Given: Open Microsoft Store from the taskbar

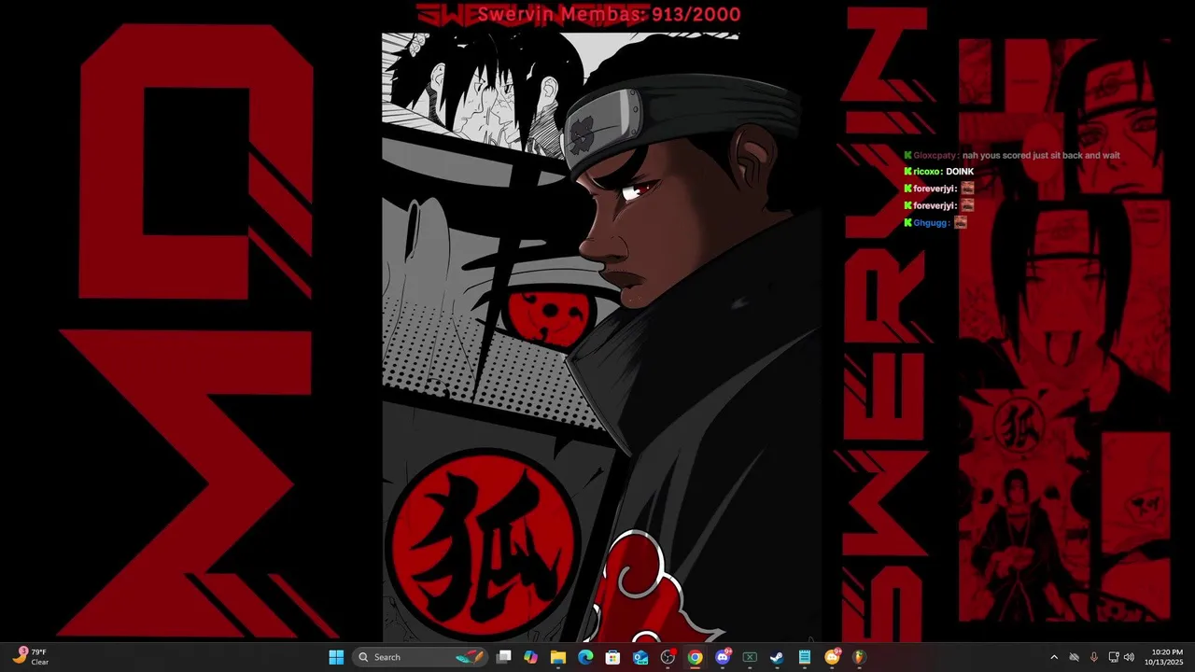Looking at the screenshot, I should (x=612, y=657).
